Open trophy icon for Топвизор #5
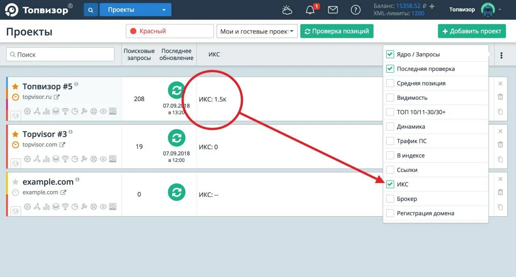The width and height of the screenshot is (516, 277). point(65,112)
